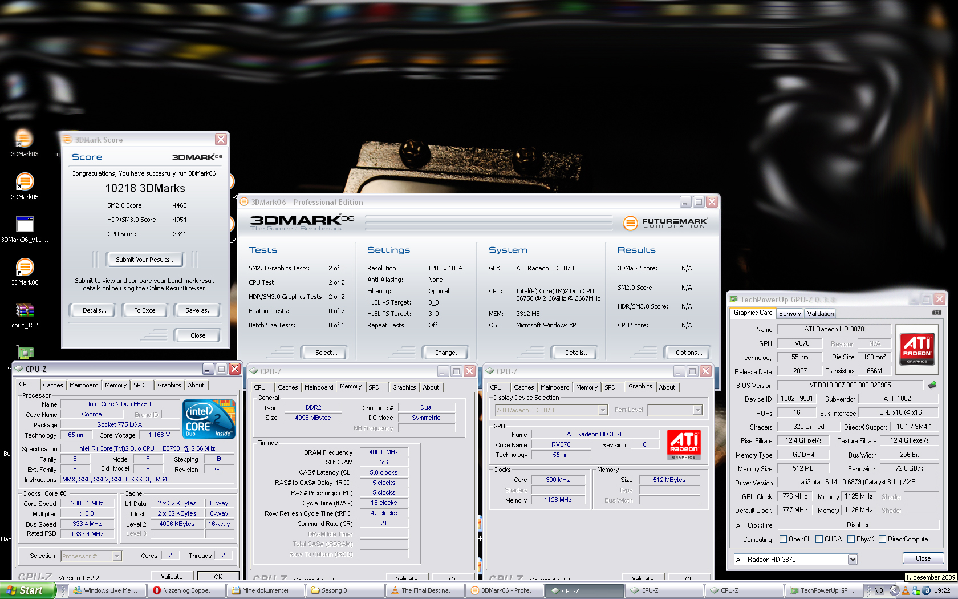Viewport: 958px width, 599px height.
Task: Open the GPU selection dropdown in GPU-Z
Action: 853,559
